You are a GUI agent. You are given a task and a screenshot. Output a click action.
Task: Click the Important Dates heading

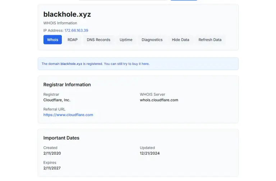(x=61, y=138)
